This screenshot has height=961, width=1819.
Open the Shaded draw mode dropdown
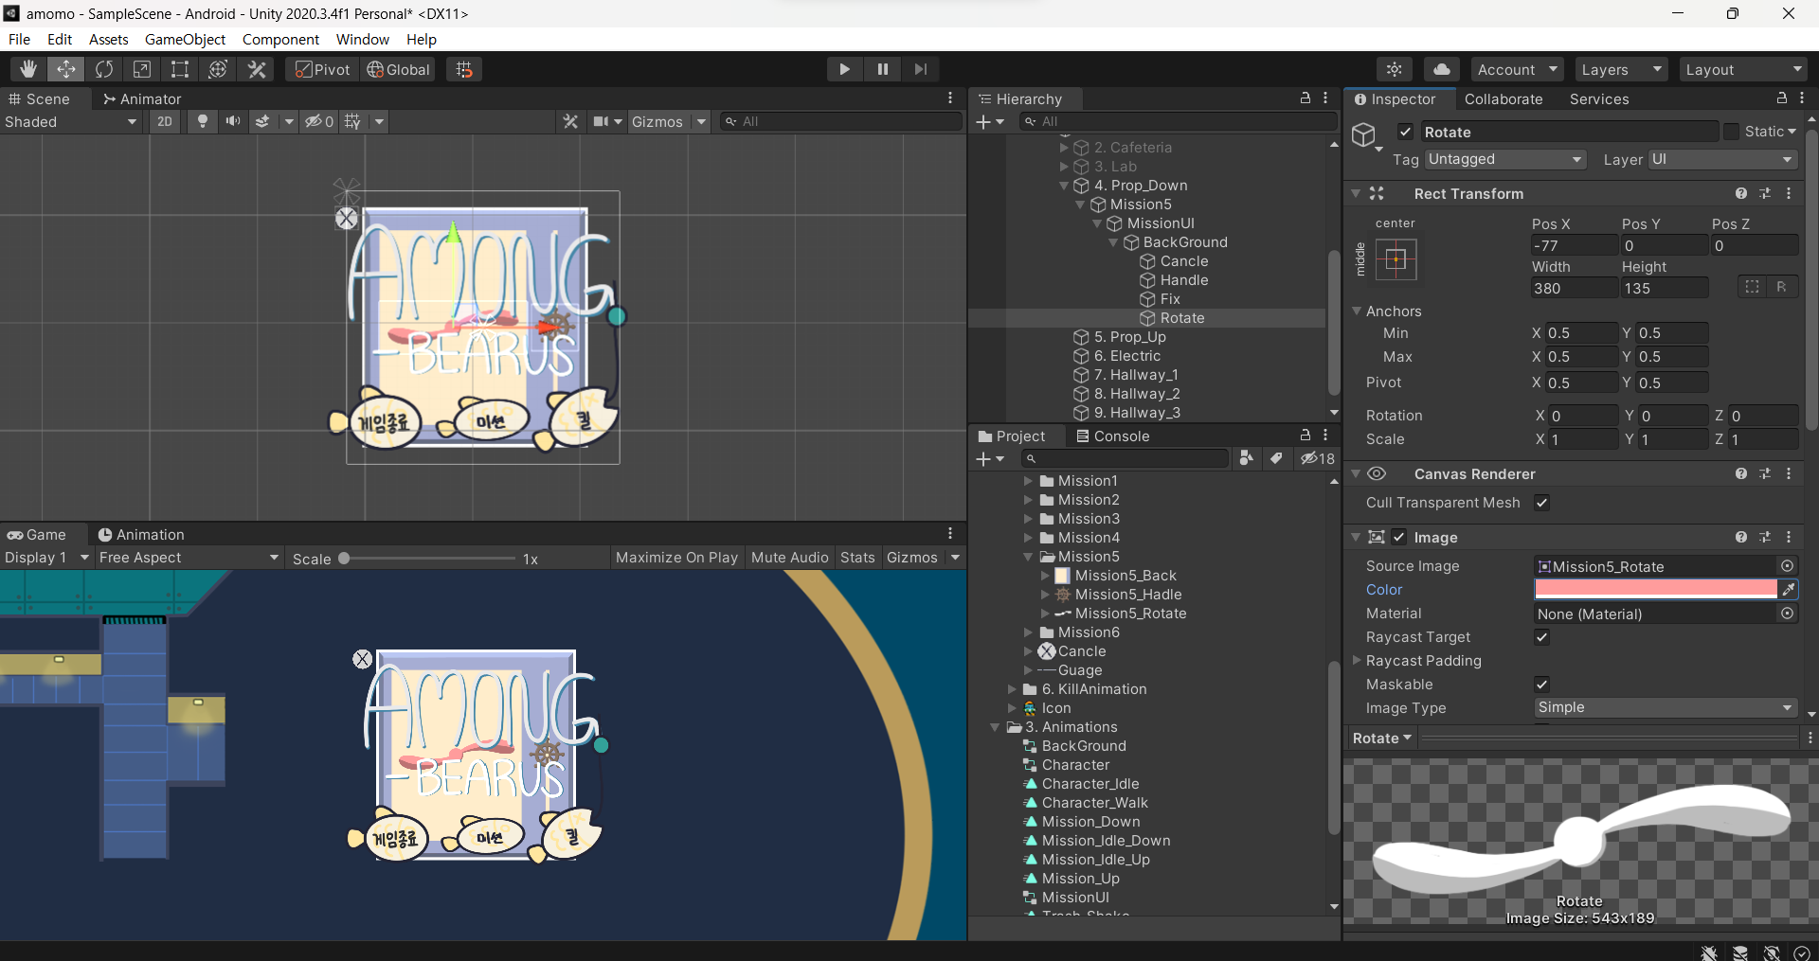point(71,121)
